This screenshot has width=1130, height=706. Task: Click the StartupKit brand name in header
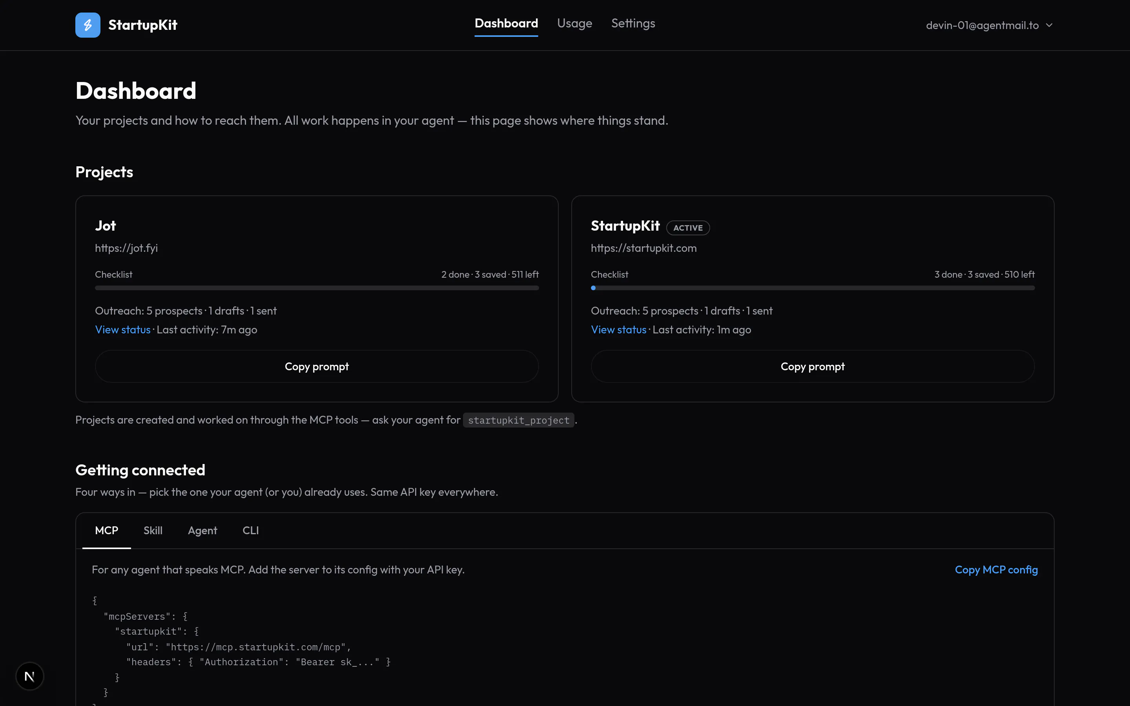coord(142,25)
